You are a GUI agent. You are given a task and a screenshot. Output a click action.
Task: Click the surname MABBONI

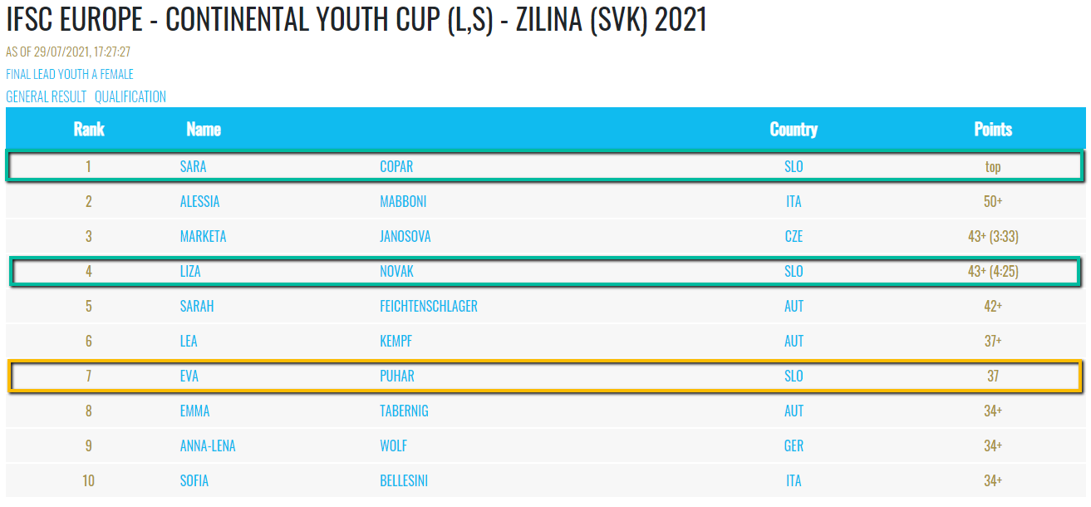point(403,201)
